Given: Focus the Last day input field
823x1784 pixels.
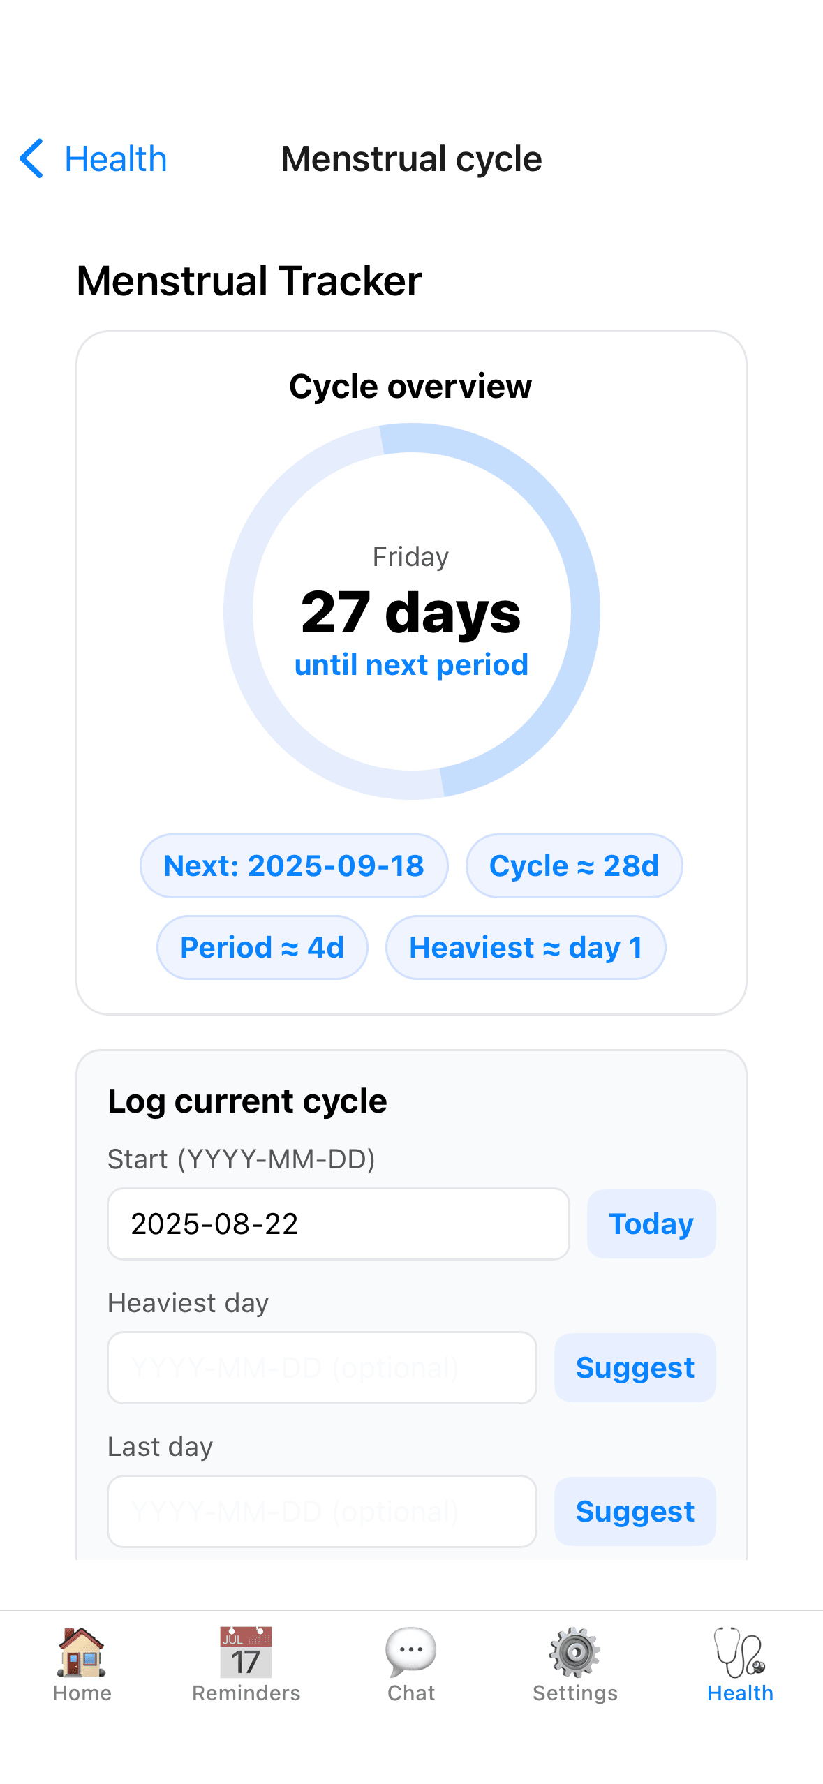Looking at the screenshot, I should (x=322, y=1511).
